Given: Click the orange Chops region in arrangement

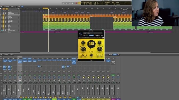Looking at the screenshot, I should [66, 16].
